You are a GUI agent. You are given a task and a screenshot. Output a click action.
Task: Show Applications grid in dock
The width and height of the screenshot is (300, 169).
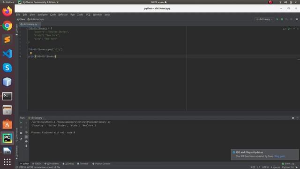7,162
